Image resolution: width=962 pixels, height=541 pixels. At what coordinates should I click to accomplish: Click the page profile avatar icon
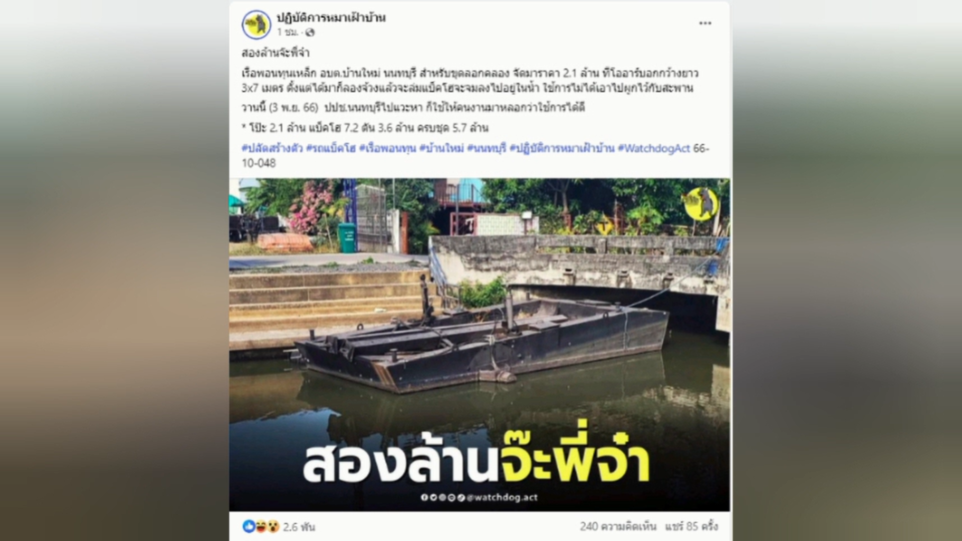click(257, 25)
